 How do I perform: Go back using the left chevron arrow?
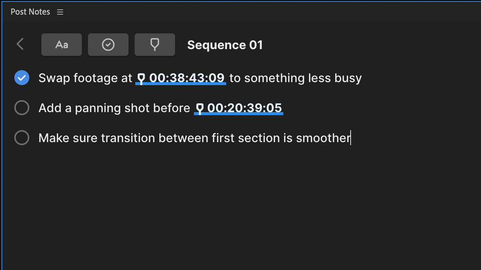click(x=20, y=44)
